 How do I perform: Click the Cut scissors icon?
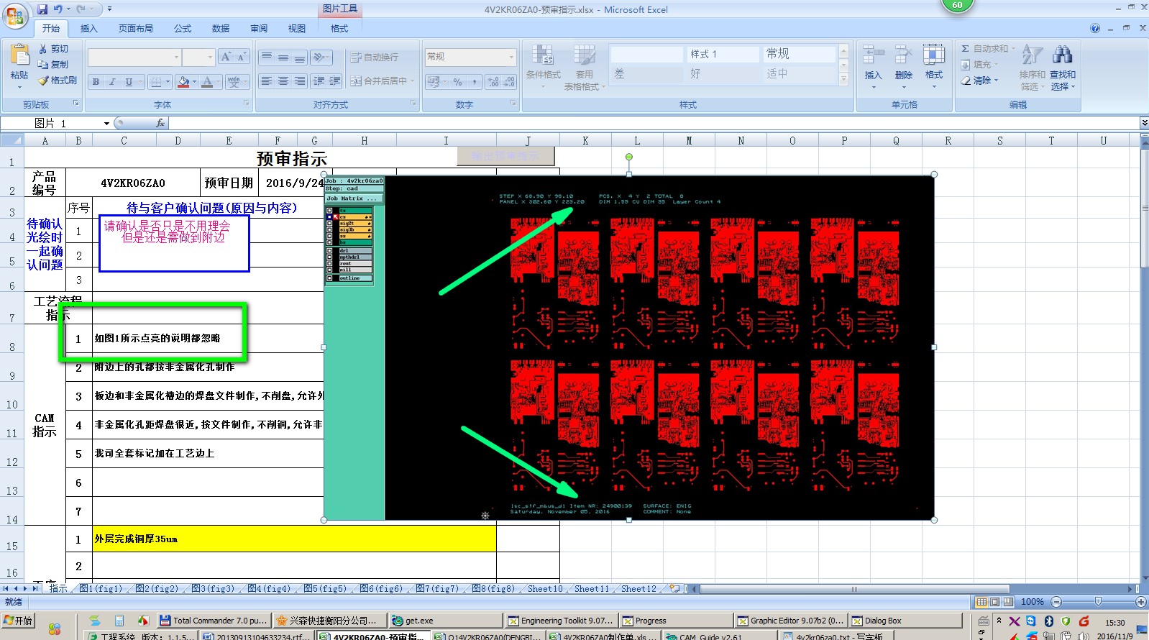[x=43, y=49]
